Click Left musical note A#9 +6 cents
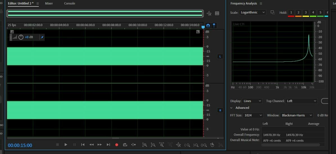 pyautogui.click(x=272, y=141)
